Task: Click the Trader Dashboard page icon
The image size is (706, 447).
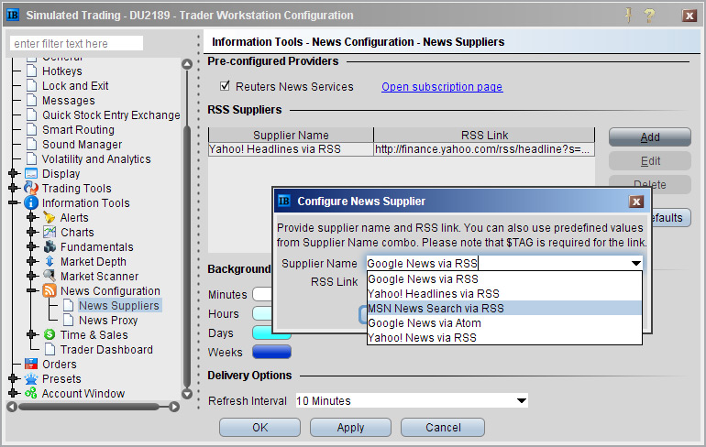Action: tap(50, 349)
